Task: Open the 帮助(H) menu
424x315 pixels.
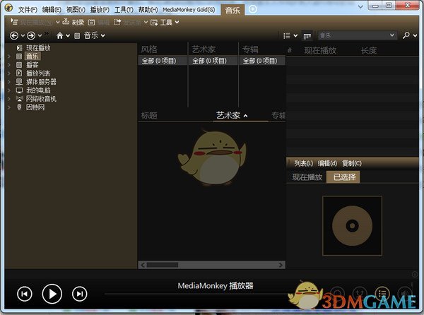Action: coord(148,10)
